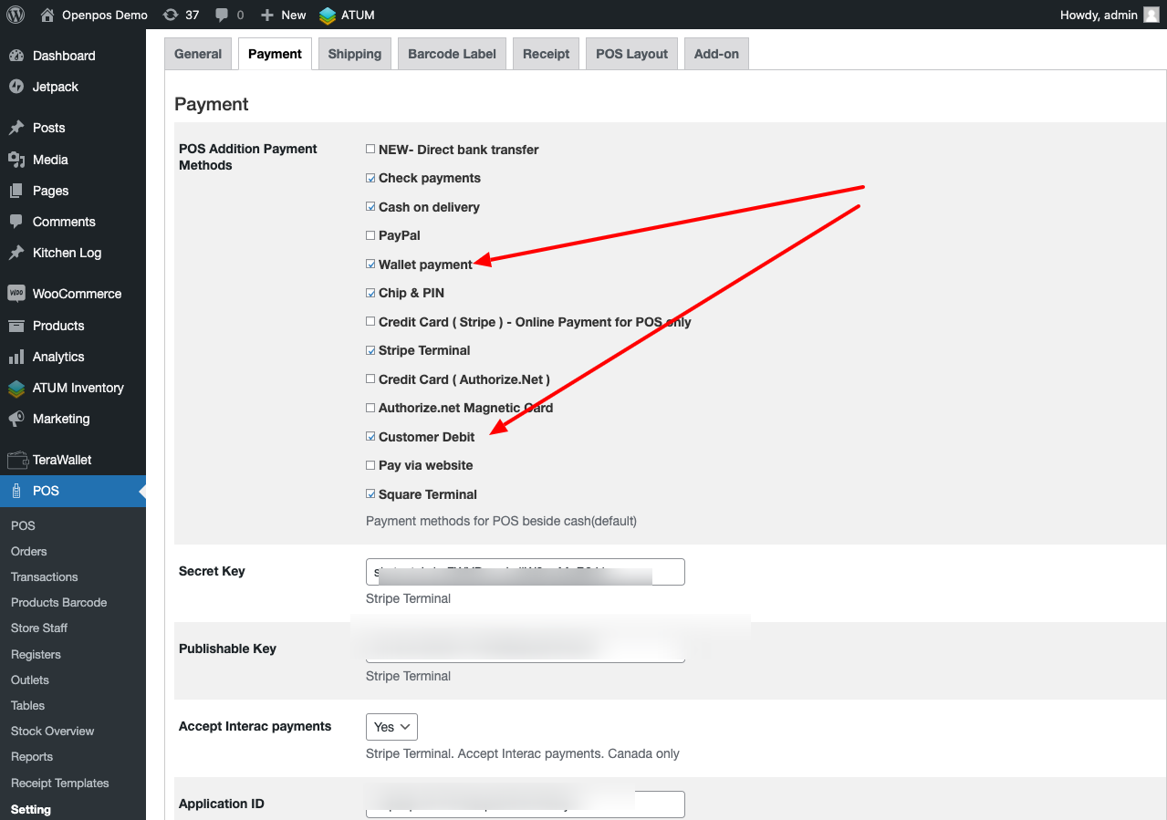Disable the Wallet payment checkbox
1167x820 pixels.
point(370,264)
